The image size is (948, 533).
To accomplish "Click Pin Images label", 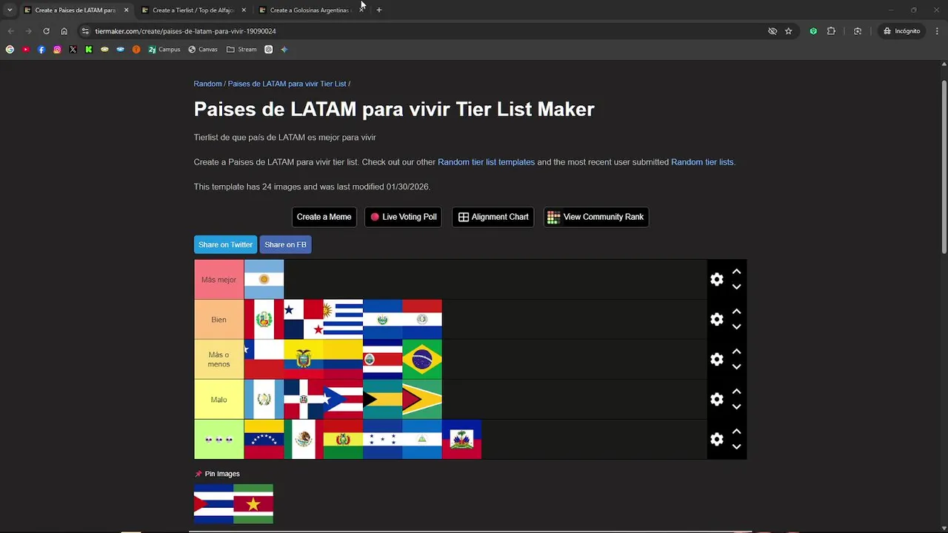I will [217, 474].
